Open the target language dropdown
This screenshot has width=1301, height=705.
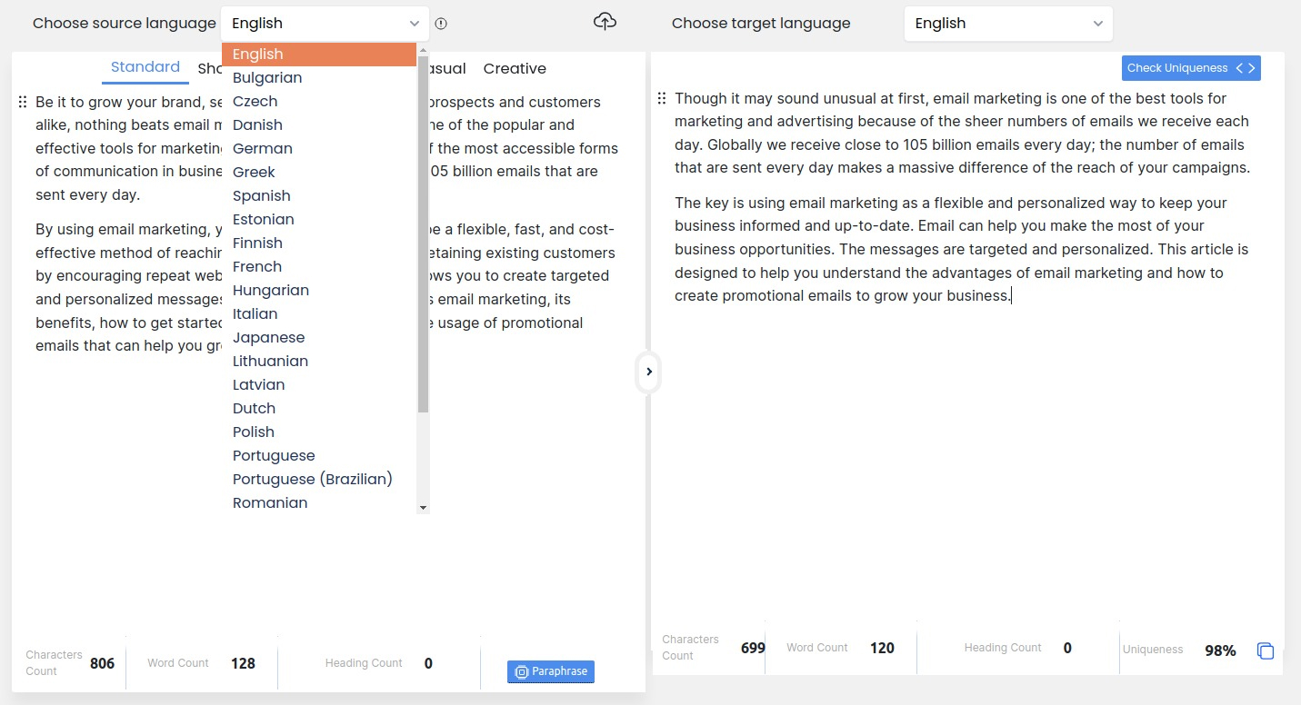tap(1008, 24)
